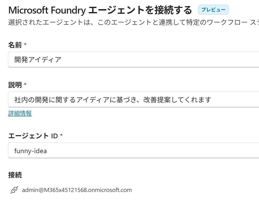This screenshot has width=259, height=203.
Task: Click the 名前 field label
Action: point(15,45)
